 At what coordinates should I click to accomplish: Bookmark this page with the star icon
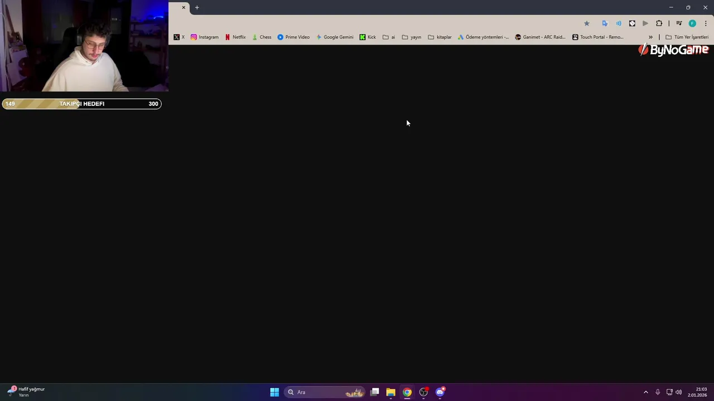click(x=587, y=23)
